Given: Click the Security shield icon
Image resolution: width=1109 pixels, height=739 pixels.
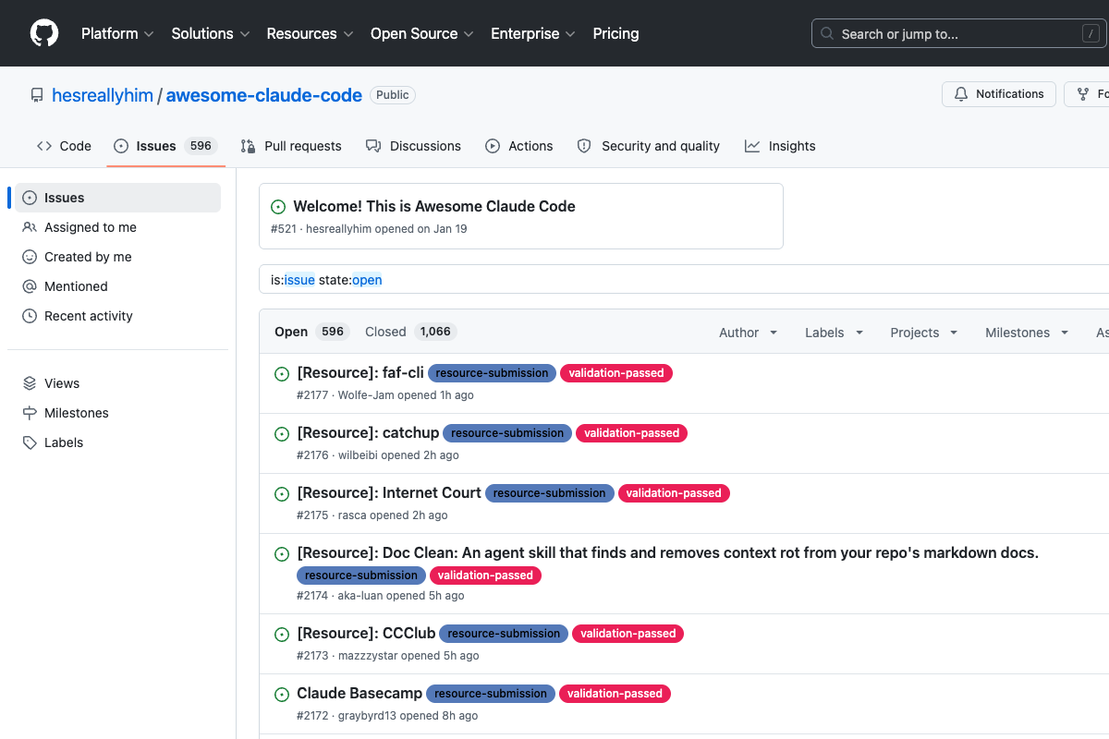Looking at the screenshot, I should tap(584, 146).
